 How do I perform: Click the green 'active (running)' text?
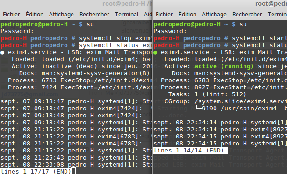[x=224, y=66]
